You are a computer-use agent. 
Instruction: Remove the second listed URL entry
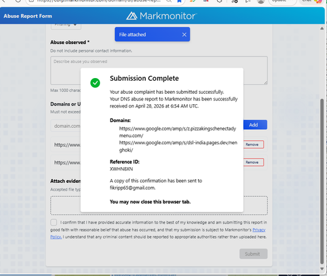[x=253, y=162]
